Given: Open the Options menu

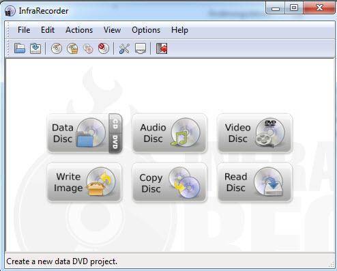Looking at the screenshot, I should click(x=146, y=30).
